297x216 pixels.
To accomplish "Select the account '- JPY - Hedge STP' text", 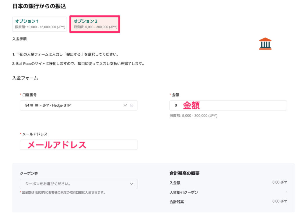I will [55, 106].
